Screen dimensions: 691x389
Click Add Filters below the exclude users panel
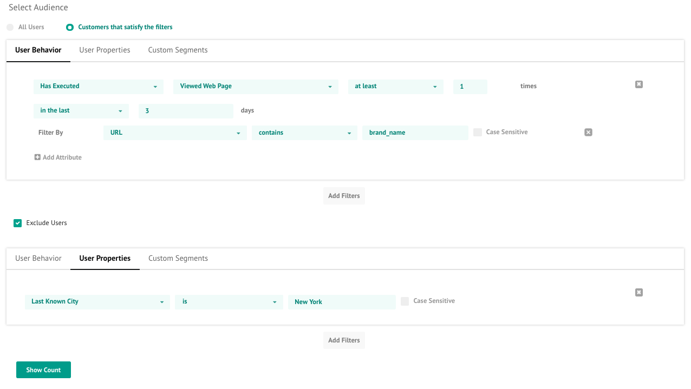coord(344,340)
